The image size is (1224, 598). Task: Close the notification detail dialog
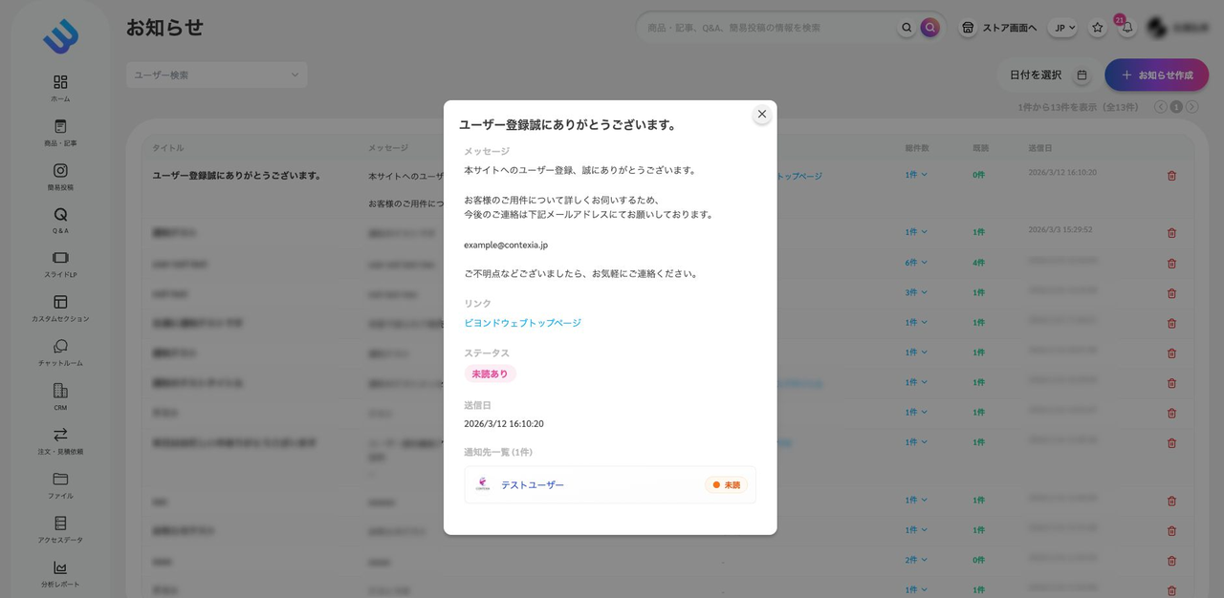click(761, 115)
